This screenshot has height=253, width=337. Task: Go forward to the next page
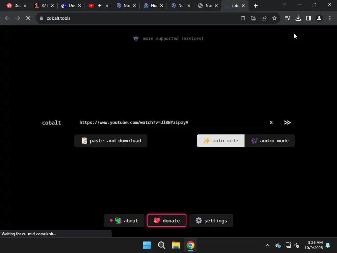point(18,18)
